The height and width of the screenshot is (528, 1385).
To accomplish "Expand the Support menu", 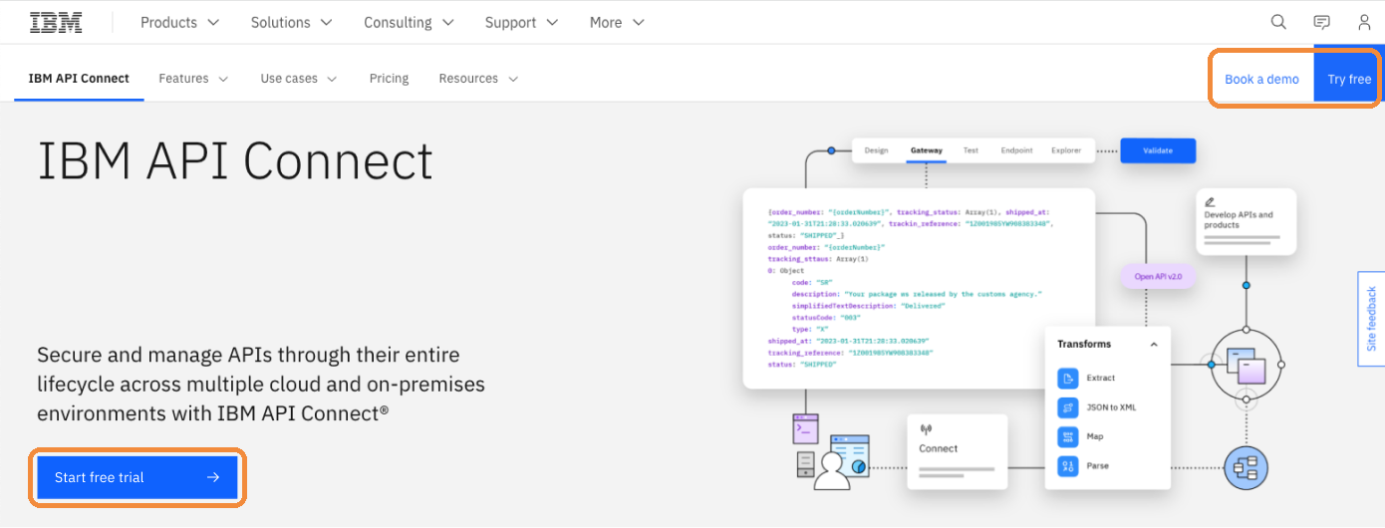I will click(521, 22).
